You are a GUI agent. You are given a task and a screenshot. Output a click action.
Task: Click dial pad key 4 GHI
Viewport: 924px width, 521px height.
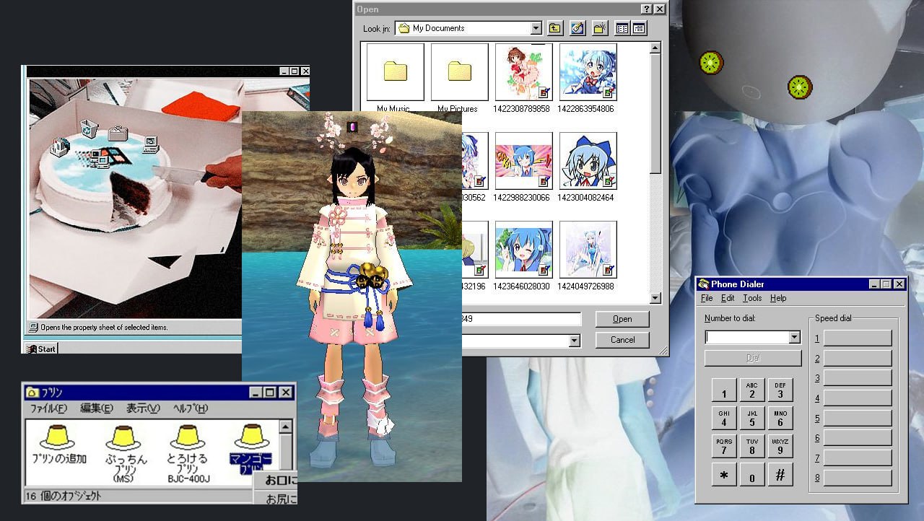724,419
